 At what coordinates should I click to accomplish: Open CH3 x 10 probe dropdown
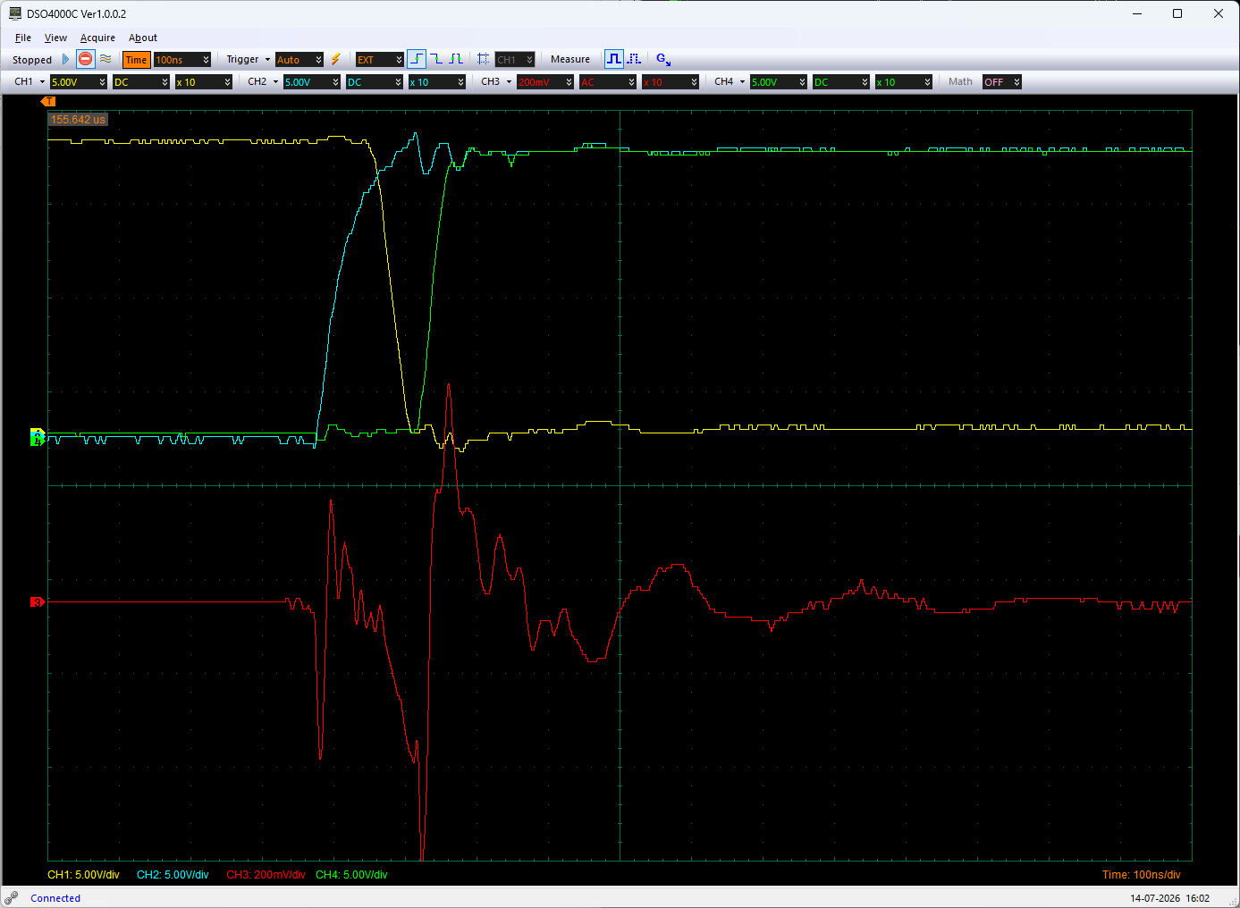point(671,82)
